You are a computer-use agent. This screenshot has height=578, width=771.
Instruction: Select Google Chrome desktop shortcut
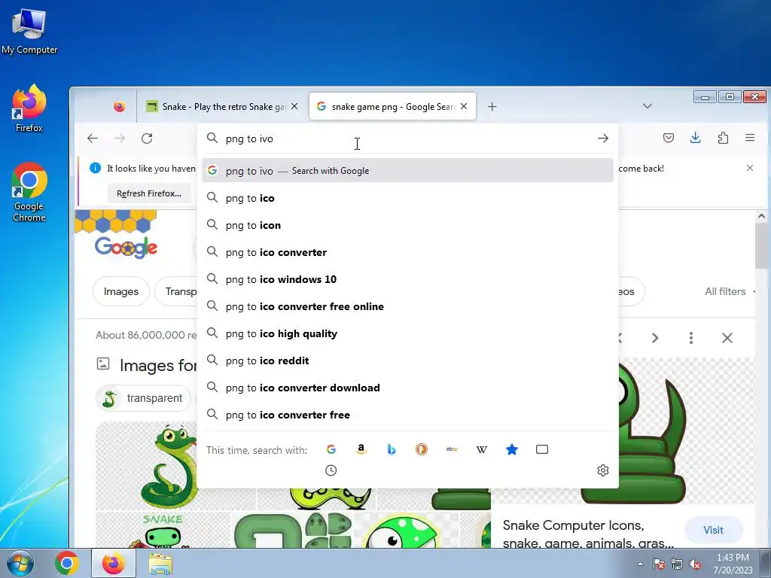(x=29, y=192)
